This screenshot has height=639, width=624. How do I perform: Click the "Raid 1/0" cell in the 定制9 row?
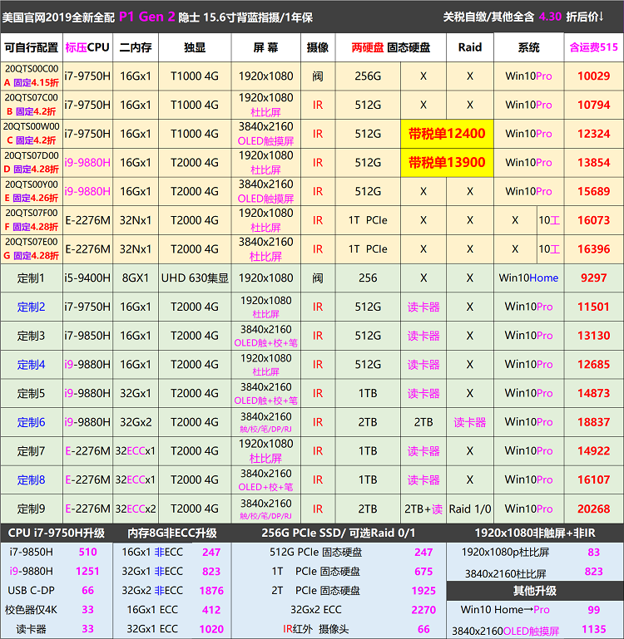tap(469, 509)
